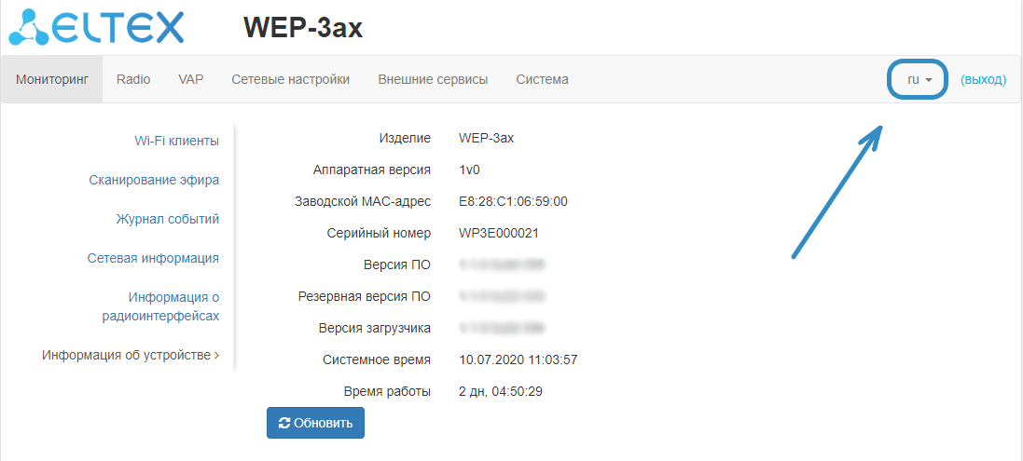
Task: Switch to the Radio tab
Action: (x=133, y=80)
